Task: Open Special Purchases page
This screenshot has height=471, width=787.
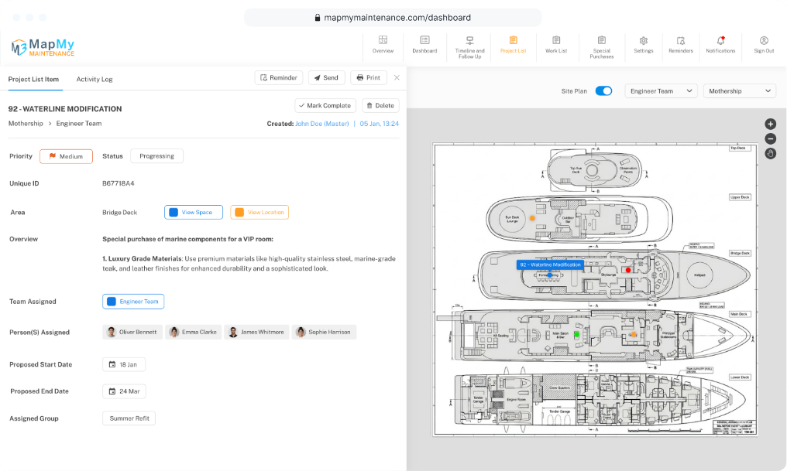Action: pyautogui.click(x=601, y=48)
